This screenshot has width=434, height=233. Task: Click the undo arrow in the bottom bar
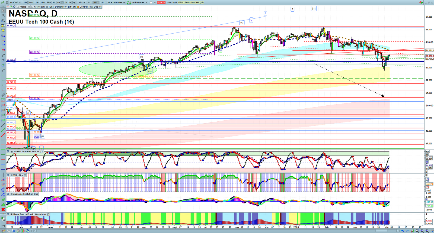click(x=403, y=231)
